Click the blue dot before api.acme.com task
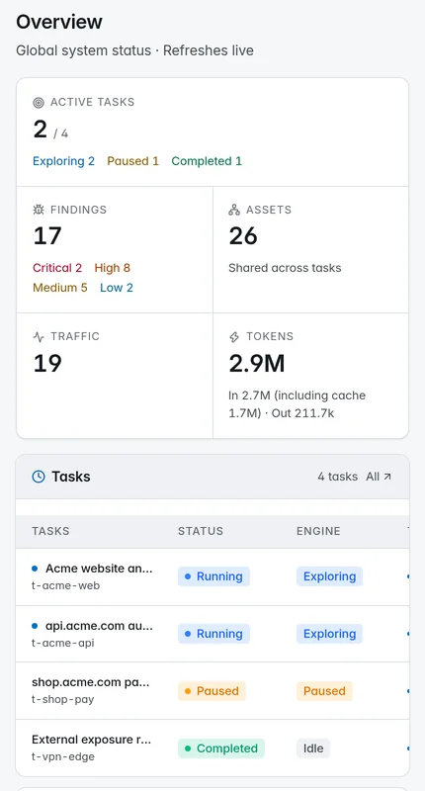 [35, 626]
